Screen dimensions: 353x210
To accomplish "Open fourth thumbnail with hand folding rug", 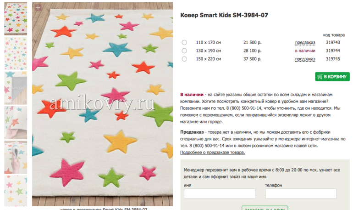I will [x=16, y=123].
